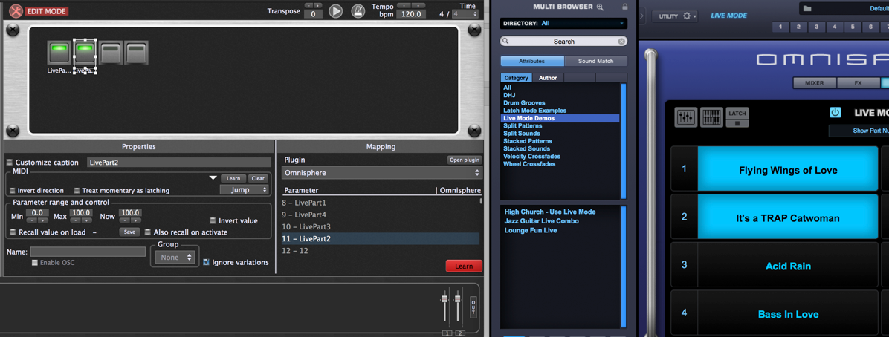The width and height of the screenshot is (889, 337).
Task: Open the Jump MIDI mode dropdown
Action: (244, 190)
